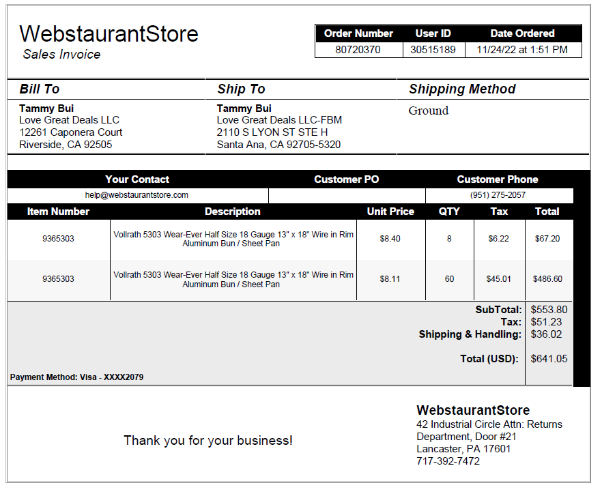Click the customer phone (951) 275-2057
The image size is (602, 496).
tap(498, 195)
